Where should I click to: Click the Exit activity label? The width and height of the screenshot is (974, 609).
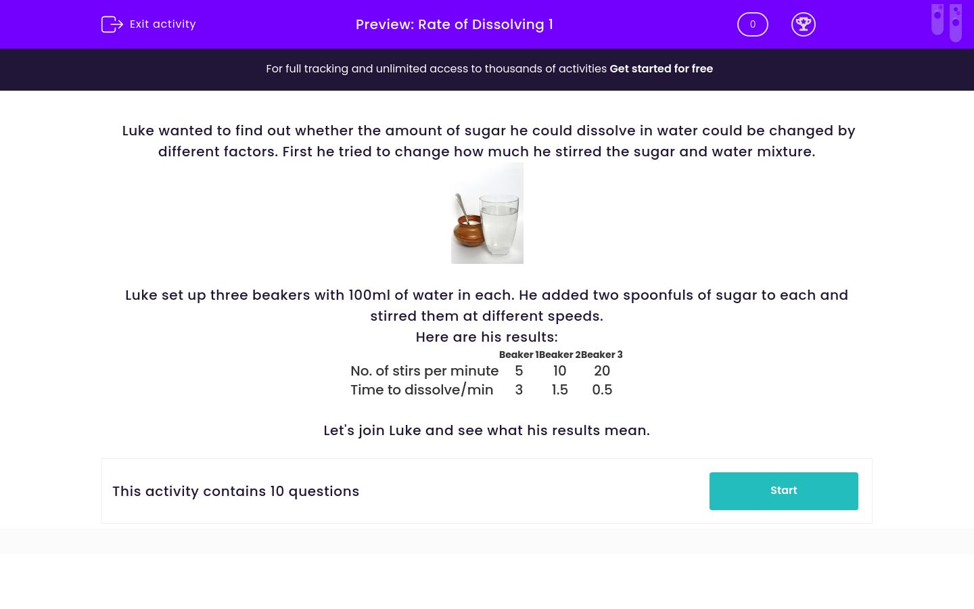162,24
